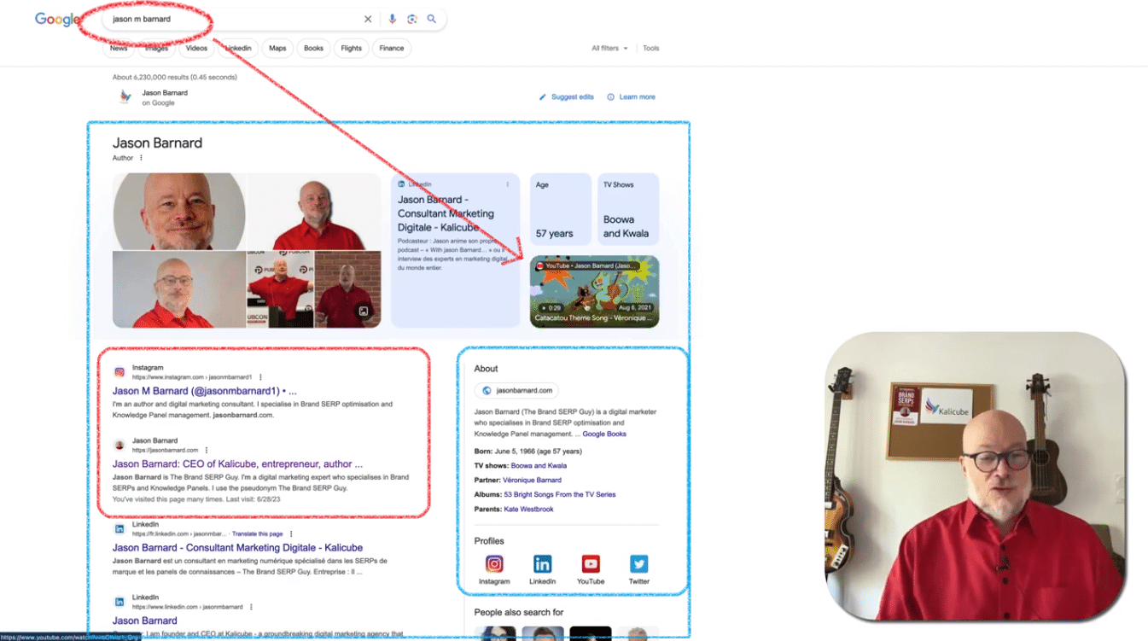Open the Catacatou Theme Song video card
This screenshot has width=1148, height=641.
(x=595, y=291)
